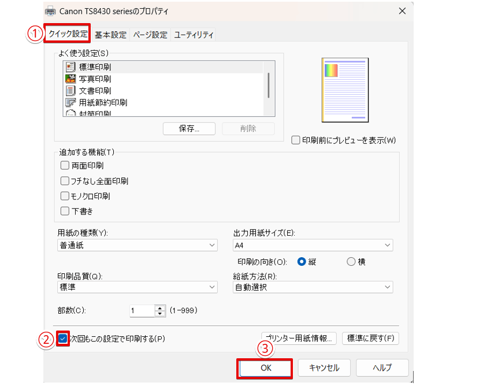Open the 給紙方法 paper source dropdown
Image resolution: width=498 pixels, height=386 pixels.
[386, 287]
